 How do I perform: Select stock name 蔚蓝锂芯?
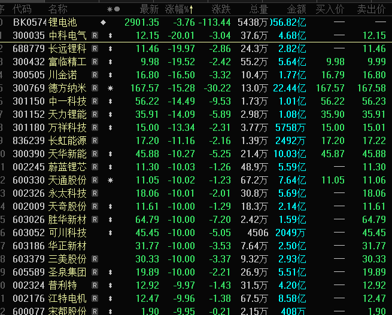[x=68, y=167]
